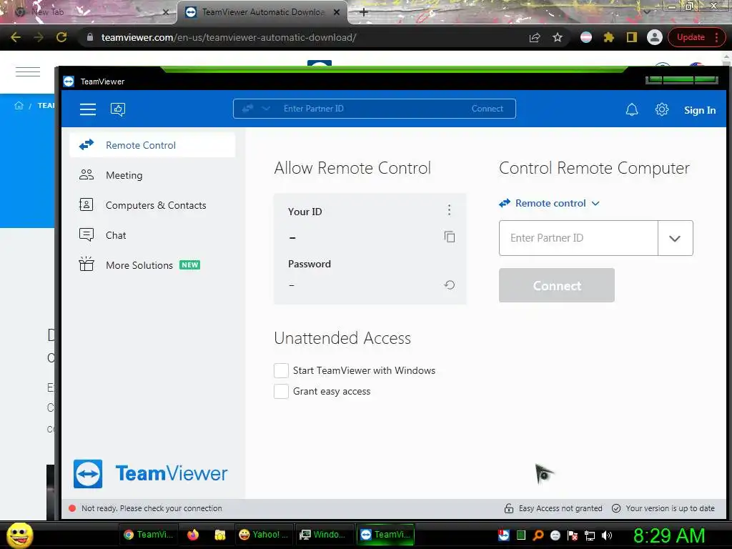Viewport: 732px width, 549px height.
Task: Open the folder icon in the taskbar
Action: coord(220,535)
